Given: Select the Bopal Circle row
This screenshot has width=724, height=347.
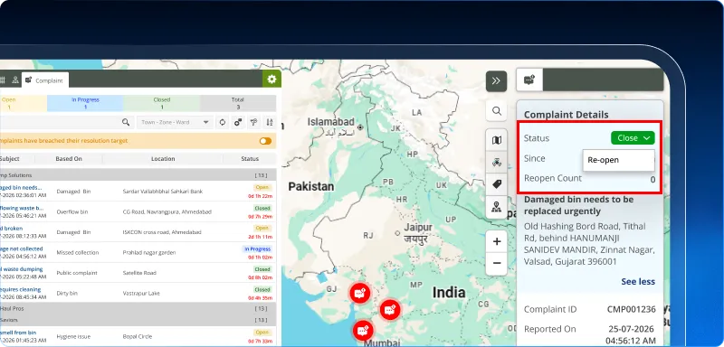Looking at the screenshot, I should pyautogui.click(x=138, y=336).
